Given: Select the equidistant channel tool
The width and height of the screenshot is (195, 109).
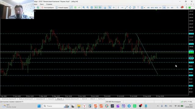Looking at the screenshot, I should click(130, 8).
